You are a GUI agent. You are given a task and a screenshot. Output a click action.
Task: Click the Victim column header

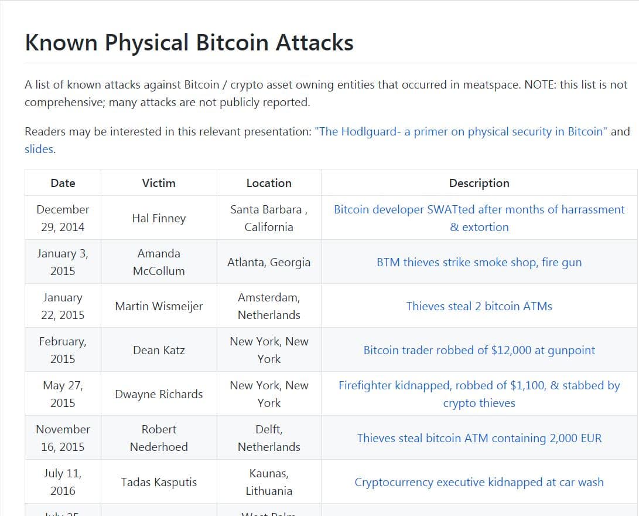(x=159, y=183)
